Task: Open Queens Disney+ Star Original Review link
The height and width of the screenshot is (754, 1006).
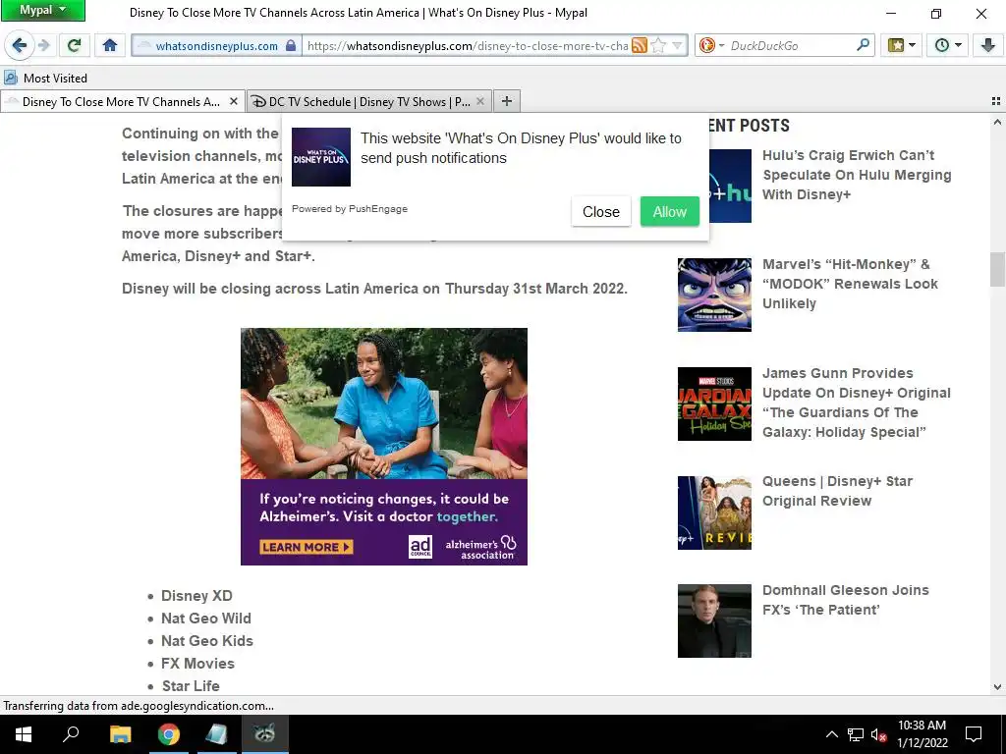Action: click(837, 491)
